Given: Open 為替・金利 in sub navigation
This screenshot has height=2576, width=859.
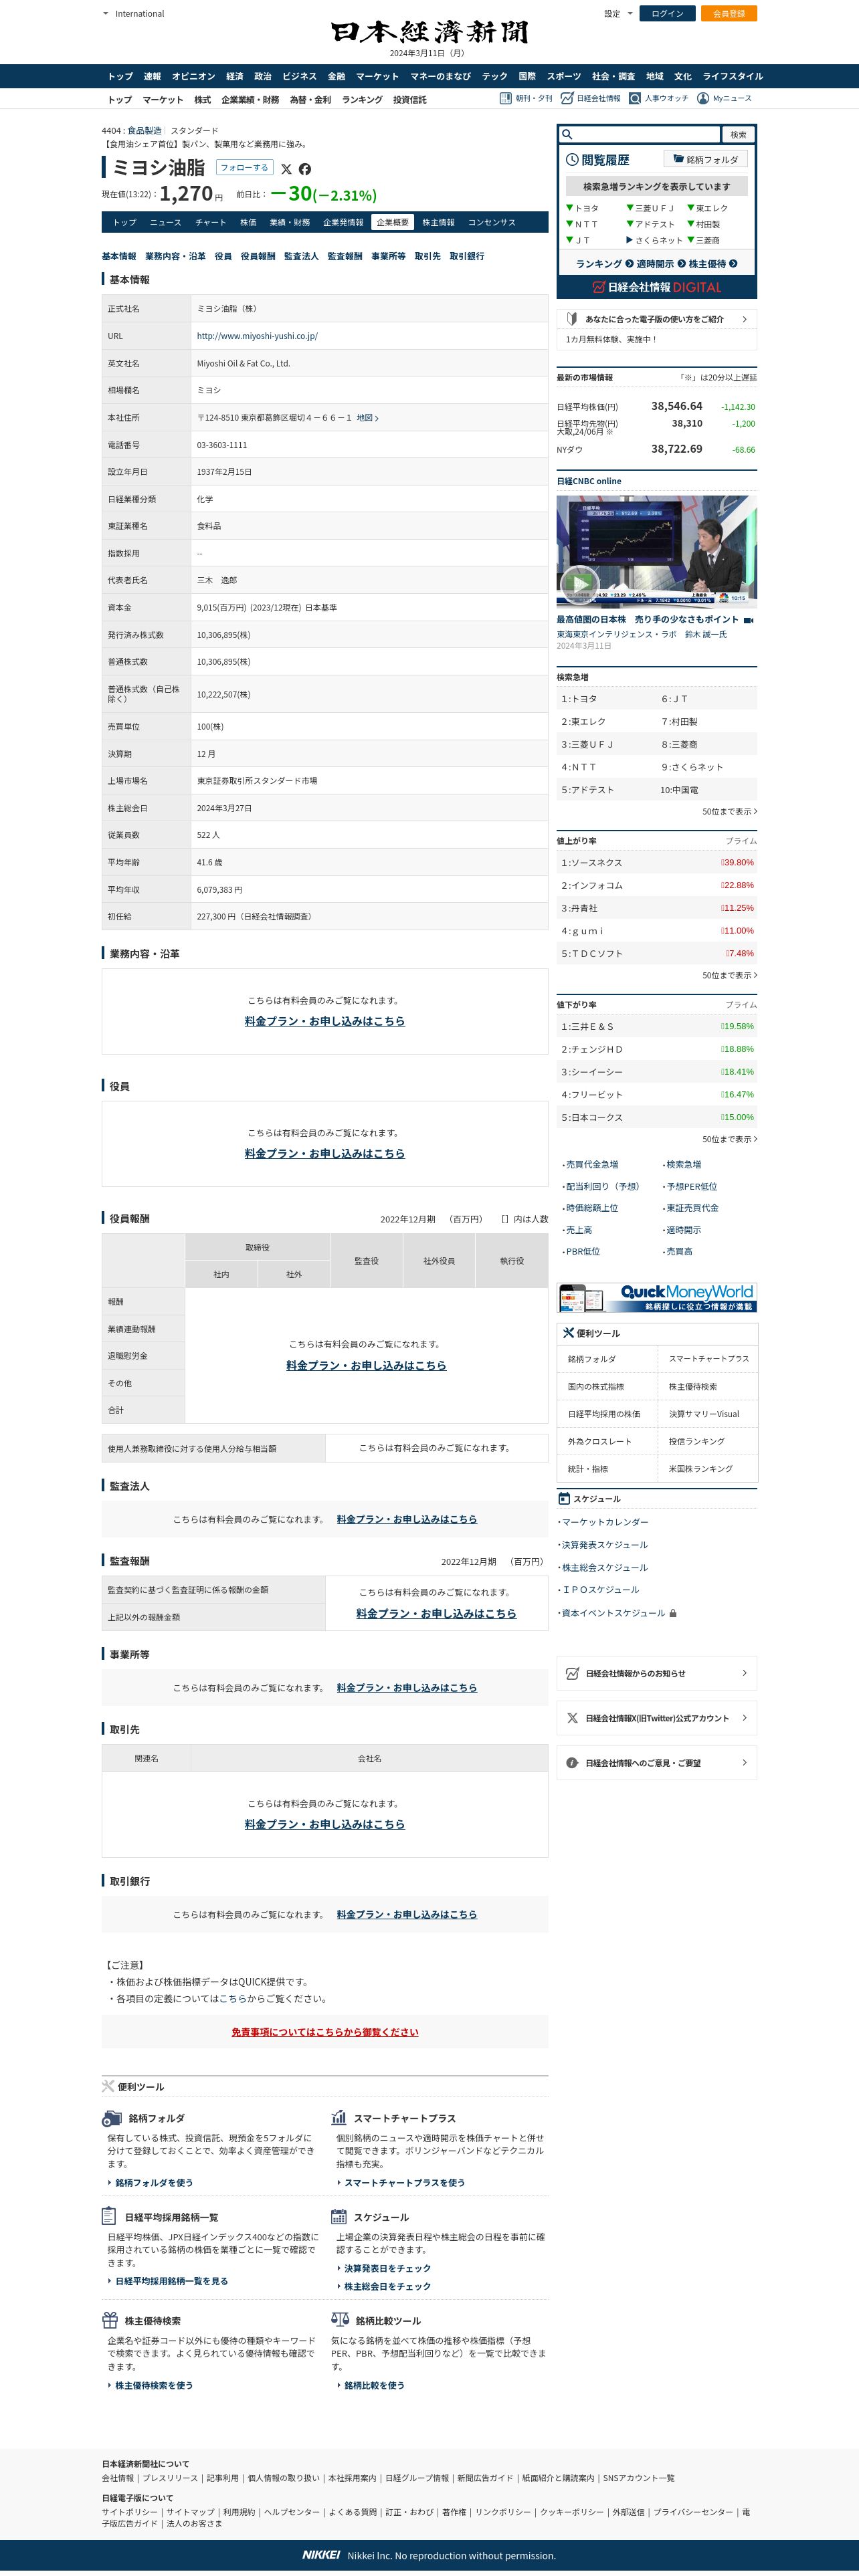Looking at the screenshot, I should click(310, 100).
